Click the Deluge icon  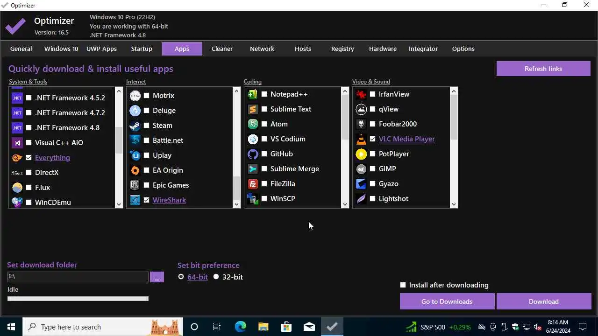pos(135,111)
